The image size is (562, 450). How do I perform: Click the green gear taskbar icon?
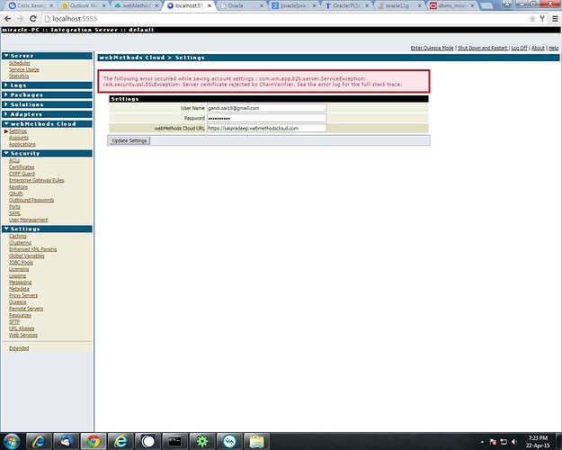tap(202, 441)
